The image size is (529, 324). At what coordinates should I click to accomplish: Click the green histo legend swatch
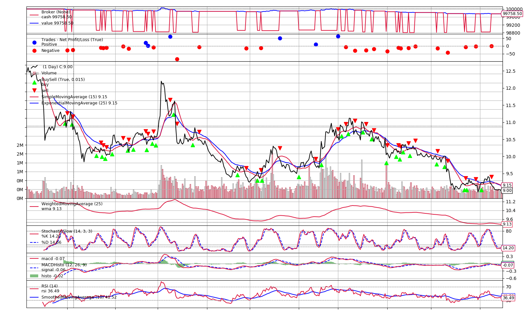[34, 276]
